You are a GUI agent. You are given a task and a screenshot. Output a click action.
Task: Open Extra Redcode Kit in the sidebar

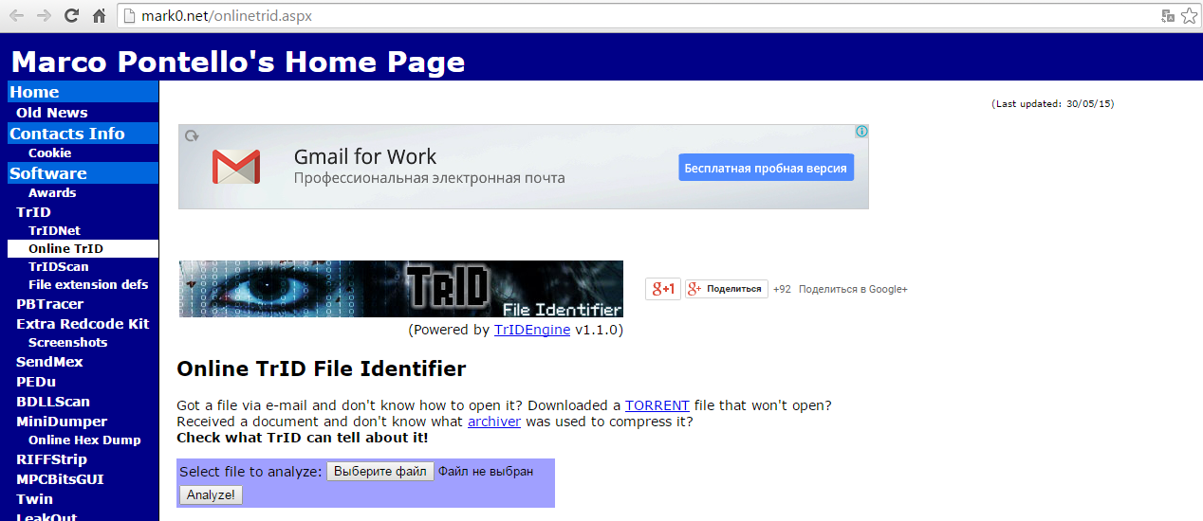coord(83,324)
